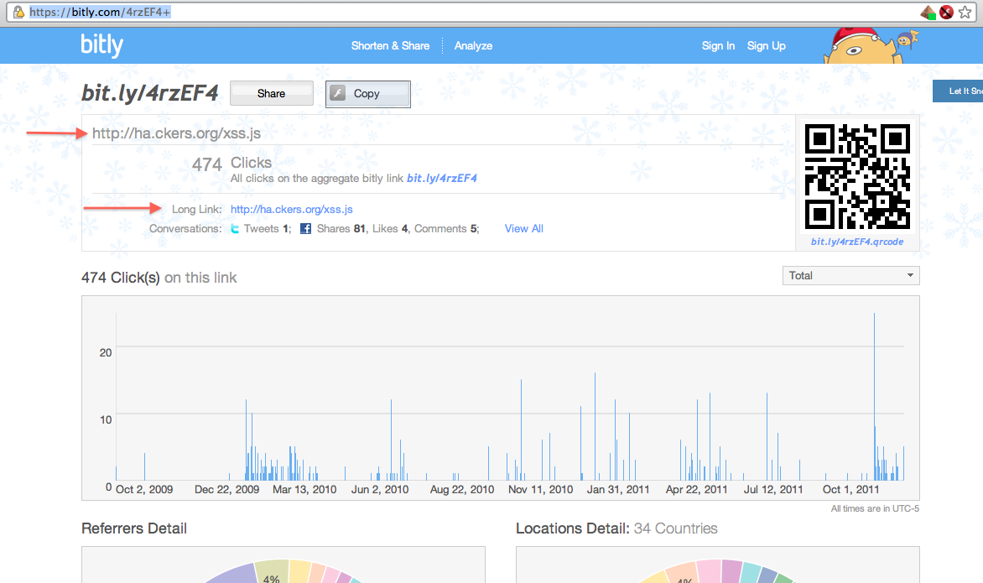The image size is (983, 583).
Task: Click the All times are in UTC-5 note
Action: pos(875,508)
